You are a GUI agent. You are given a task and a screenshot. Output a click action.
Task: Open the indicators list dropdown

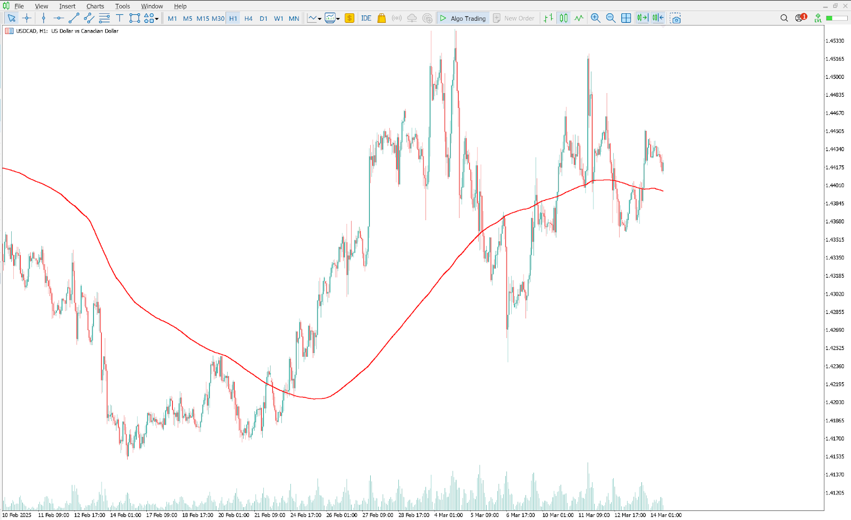[314, 18]
